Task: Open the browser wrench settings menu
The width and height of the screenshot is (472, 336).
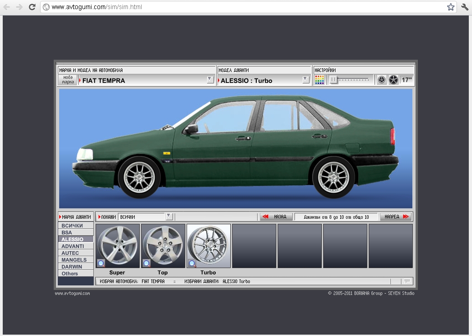Action: (x=465, y=7)
